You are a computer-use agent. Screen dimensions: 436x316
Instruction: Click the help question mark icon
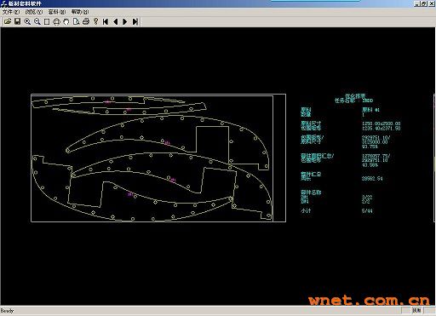pos(95,21)
